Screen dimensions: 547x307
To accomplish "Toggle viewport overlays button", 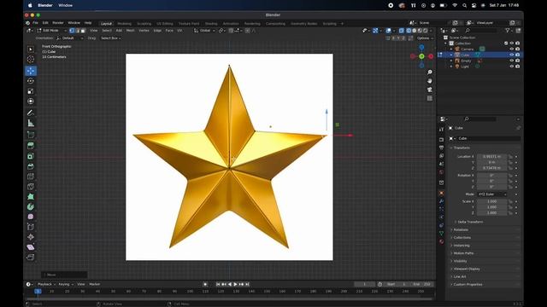I will 389,31.
